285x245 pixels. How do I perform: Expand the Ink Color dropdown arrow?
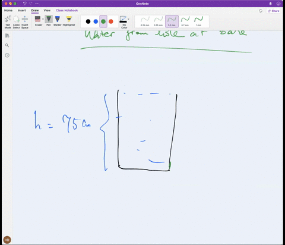click(128, 19)
